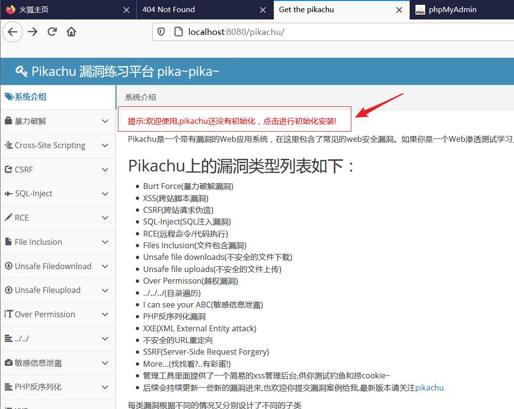Image resolution: width=514 pixels, height=409 pixels.
Task: Expand the Unsafe Filedownload chevron
Action: (x=105, y=266)
